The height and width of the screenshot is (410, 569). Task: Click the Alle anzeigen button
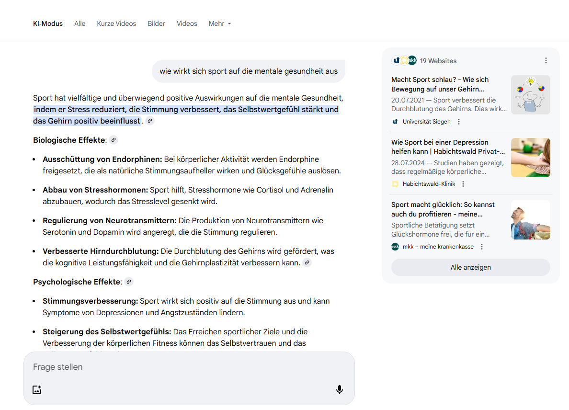470,267
